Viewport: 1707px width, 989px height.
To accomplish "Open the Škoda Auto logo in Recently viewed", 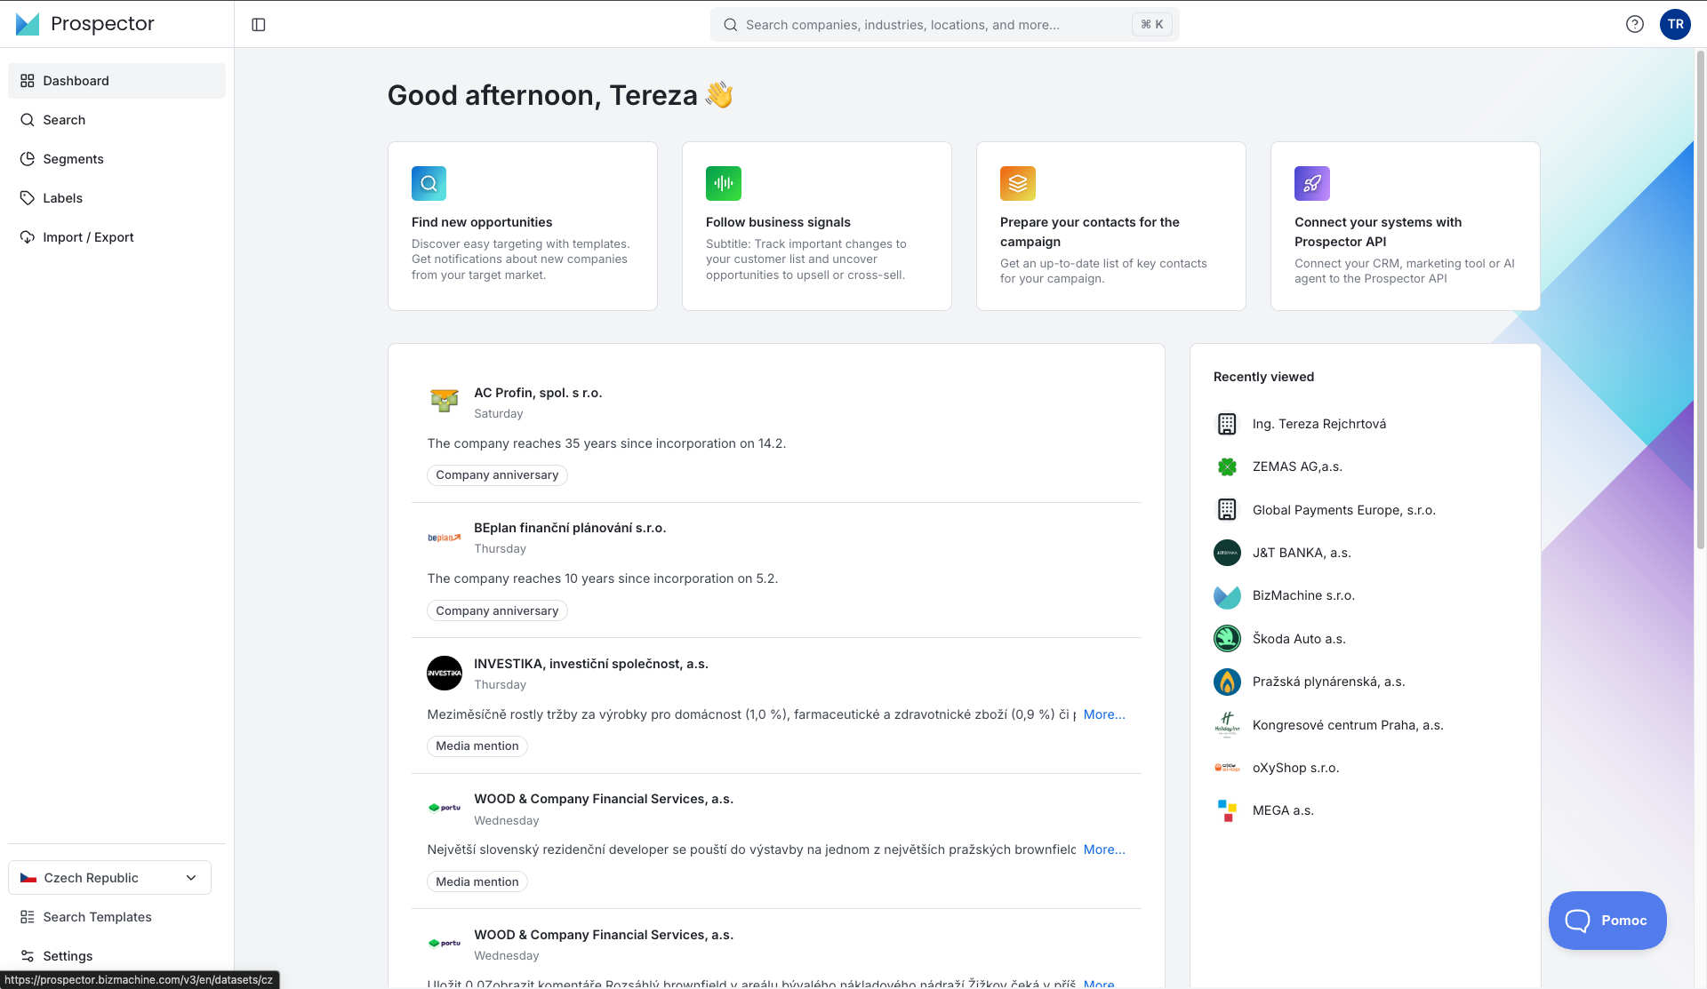I will coord(1227,639).
